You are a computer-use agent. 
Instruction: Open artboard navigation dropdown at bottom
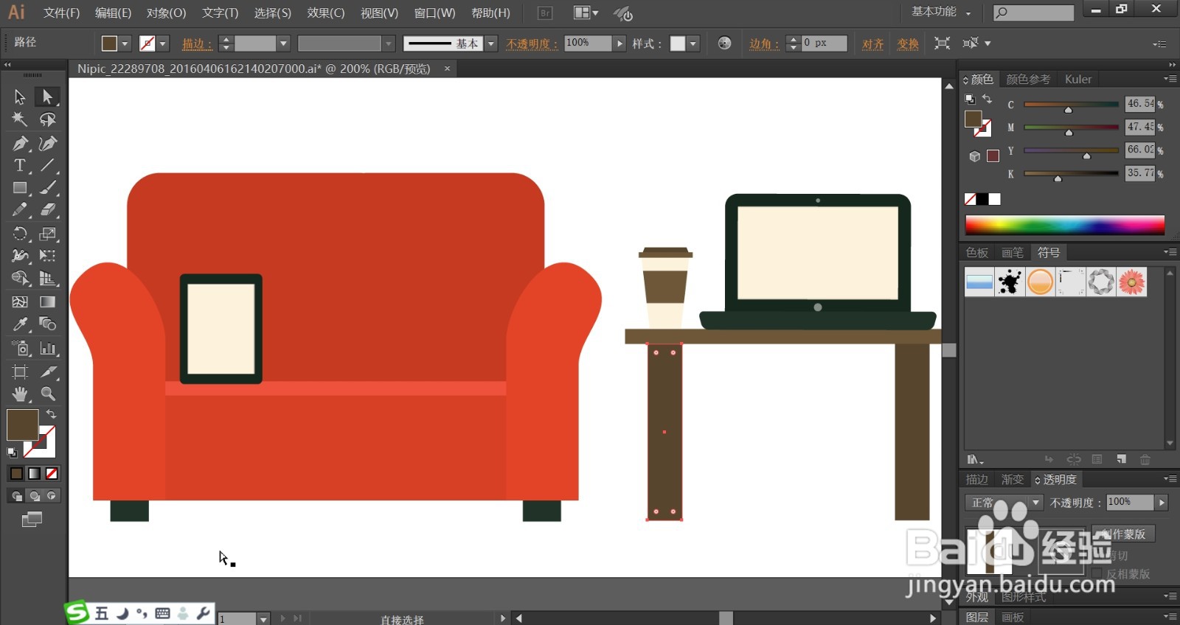(x=263, y=619)
